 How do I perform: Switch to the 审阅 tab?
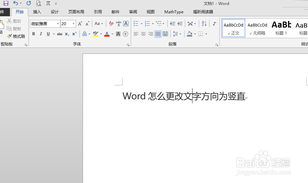[133, 12]
